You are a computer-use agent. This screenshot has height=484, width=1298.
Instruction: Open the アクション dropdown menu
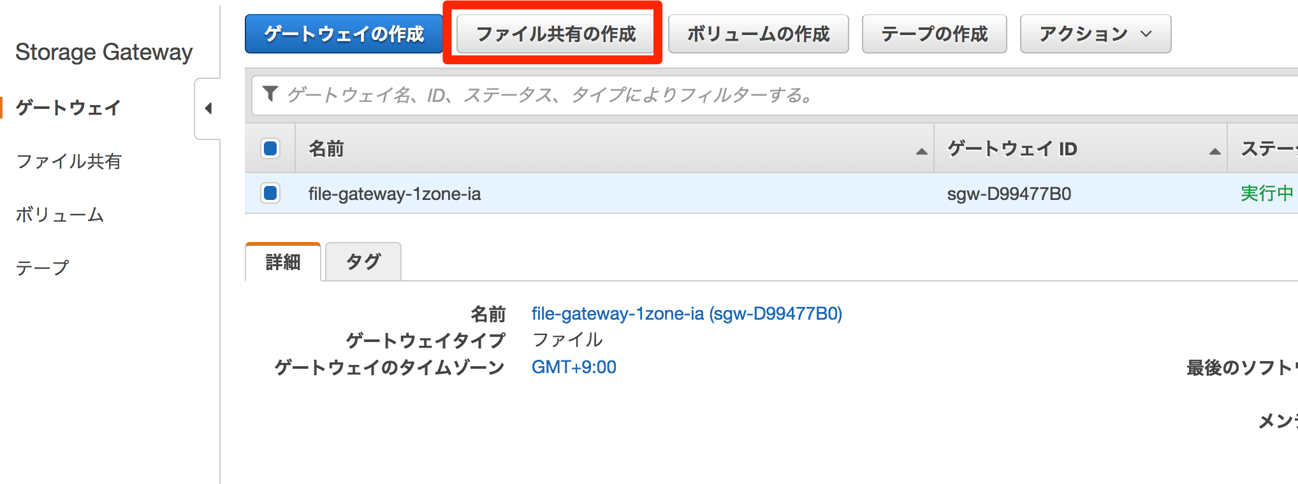coord(1094,34)
